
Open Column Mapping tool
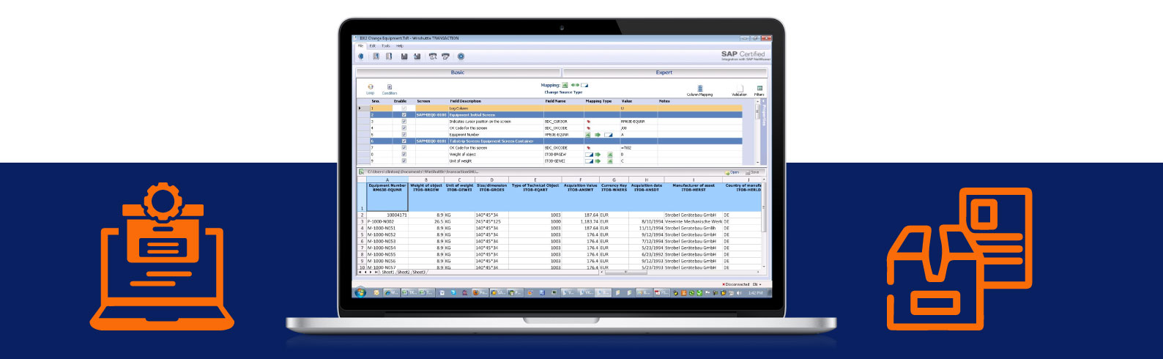pos(699,89)
